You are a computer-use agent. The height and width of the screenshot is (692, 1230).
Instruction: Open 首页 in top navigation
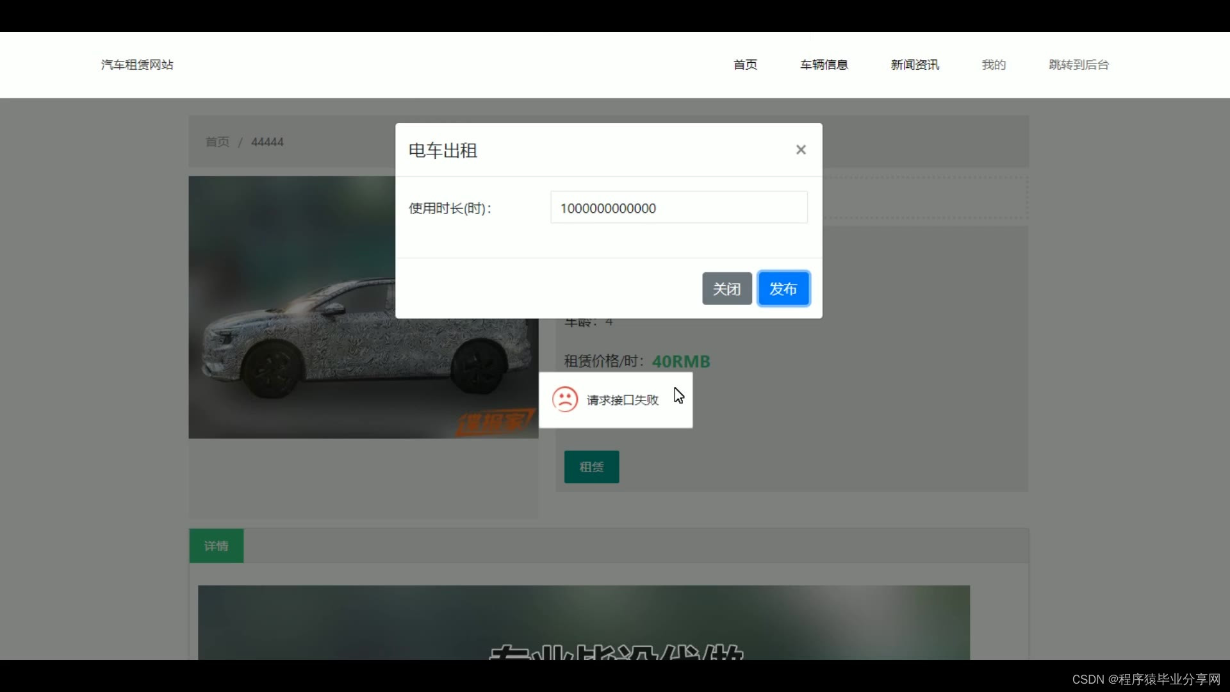pos(745,65)
